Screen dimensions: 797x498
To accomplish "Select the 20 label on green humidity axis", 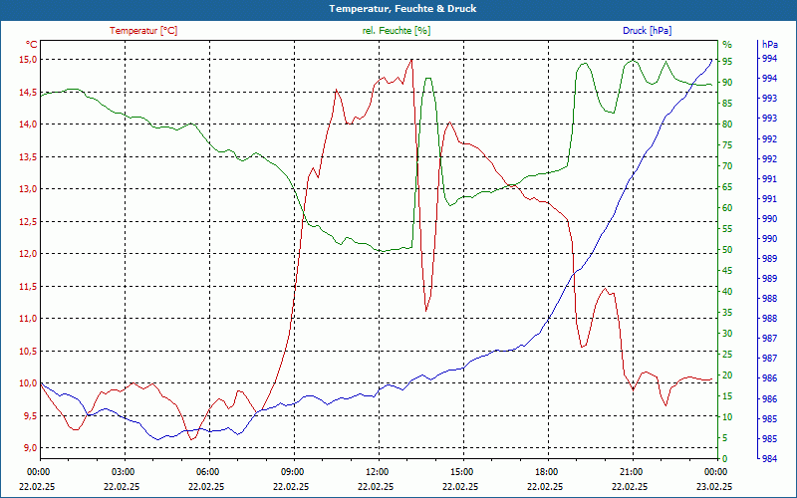I will point(727,375).
